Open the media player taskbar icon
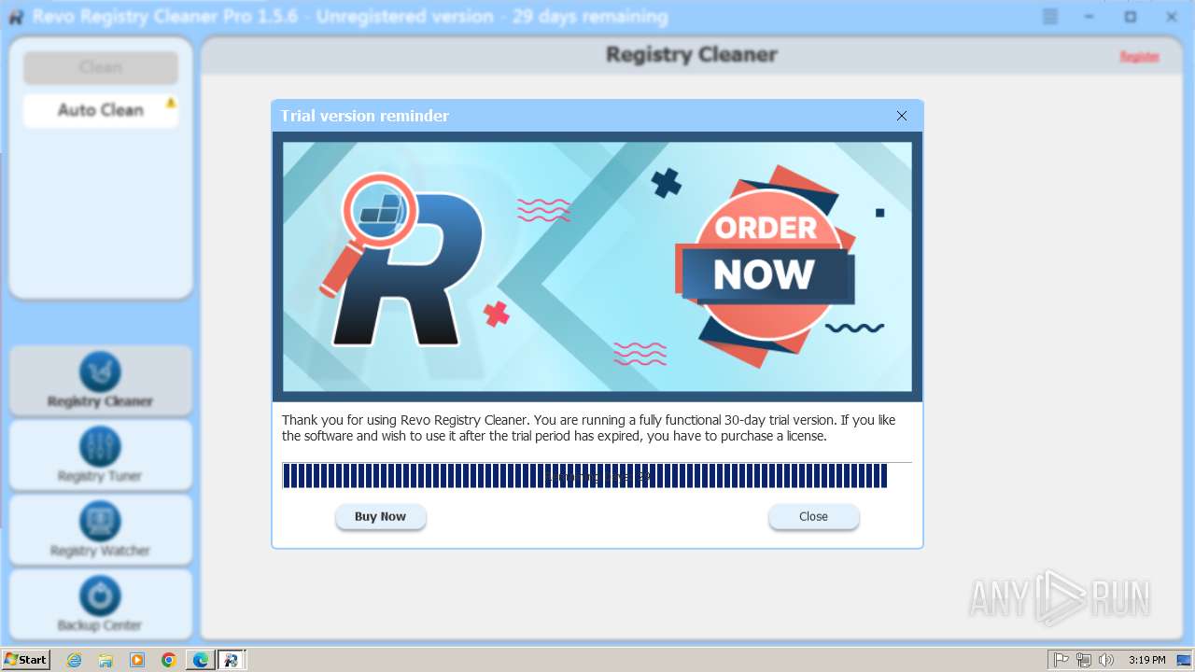This screenshot has height=672, width=1195. pos(137,660)
